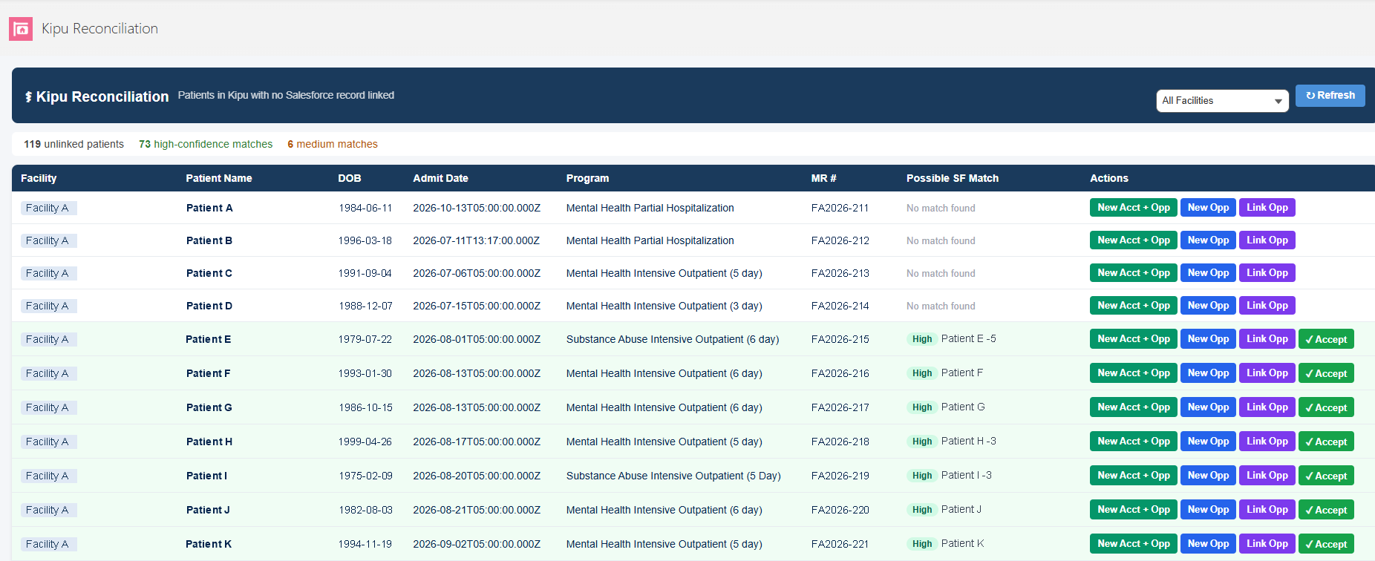
Task: Click the Refresh button
Action: coord(1330,96)
